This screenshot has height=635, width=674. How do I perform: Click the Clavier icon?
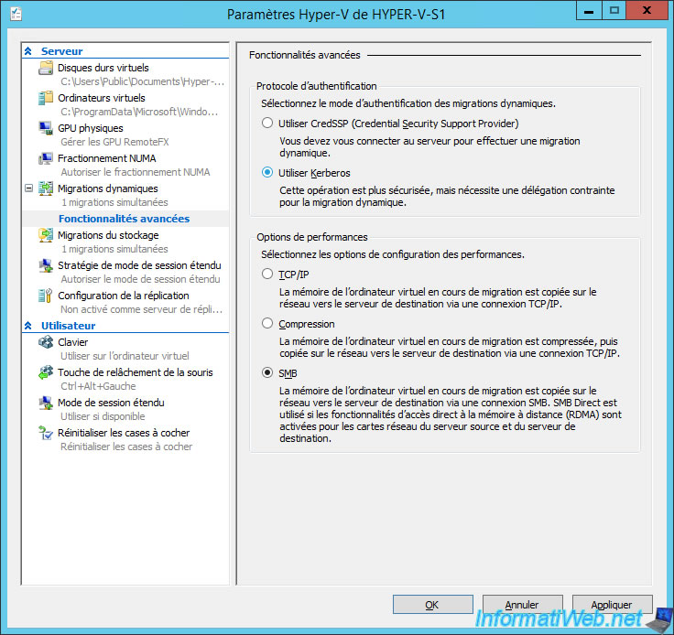click(x=46, y=342)
